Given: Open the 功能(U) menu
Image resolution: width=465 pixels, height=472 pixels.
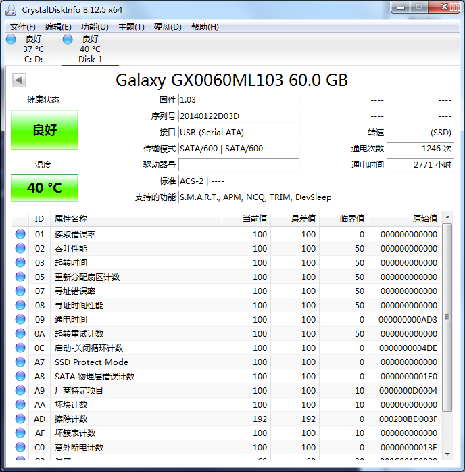Looking at the screenshot, I should (x=95, y=27).
